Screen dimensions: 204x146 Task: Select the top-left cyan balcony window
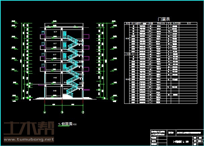point(43,34)
